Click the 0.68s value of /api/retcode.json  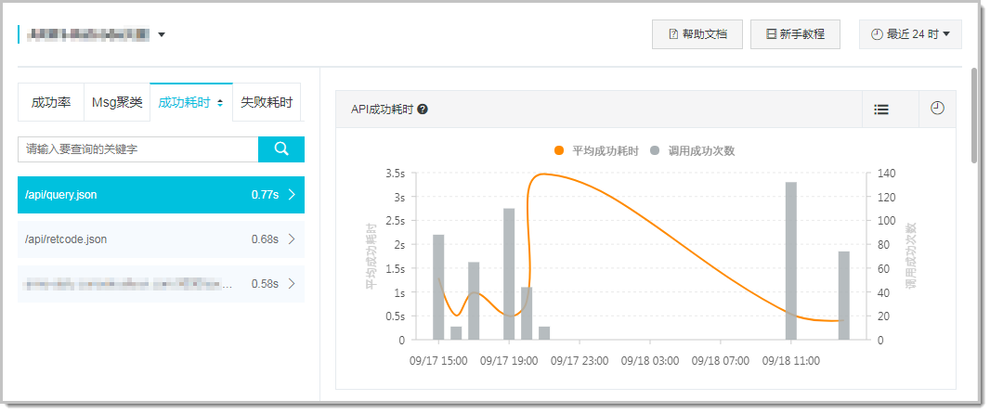(x=266, y=239)
